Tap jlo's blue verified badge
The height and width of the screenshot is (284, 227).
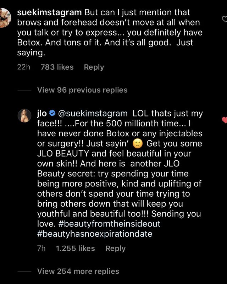(52, 114)
